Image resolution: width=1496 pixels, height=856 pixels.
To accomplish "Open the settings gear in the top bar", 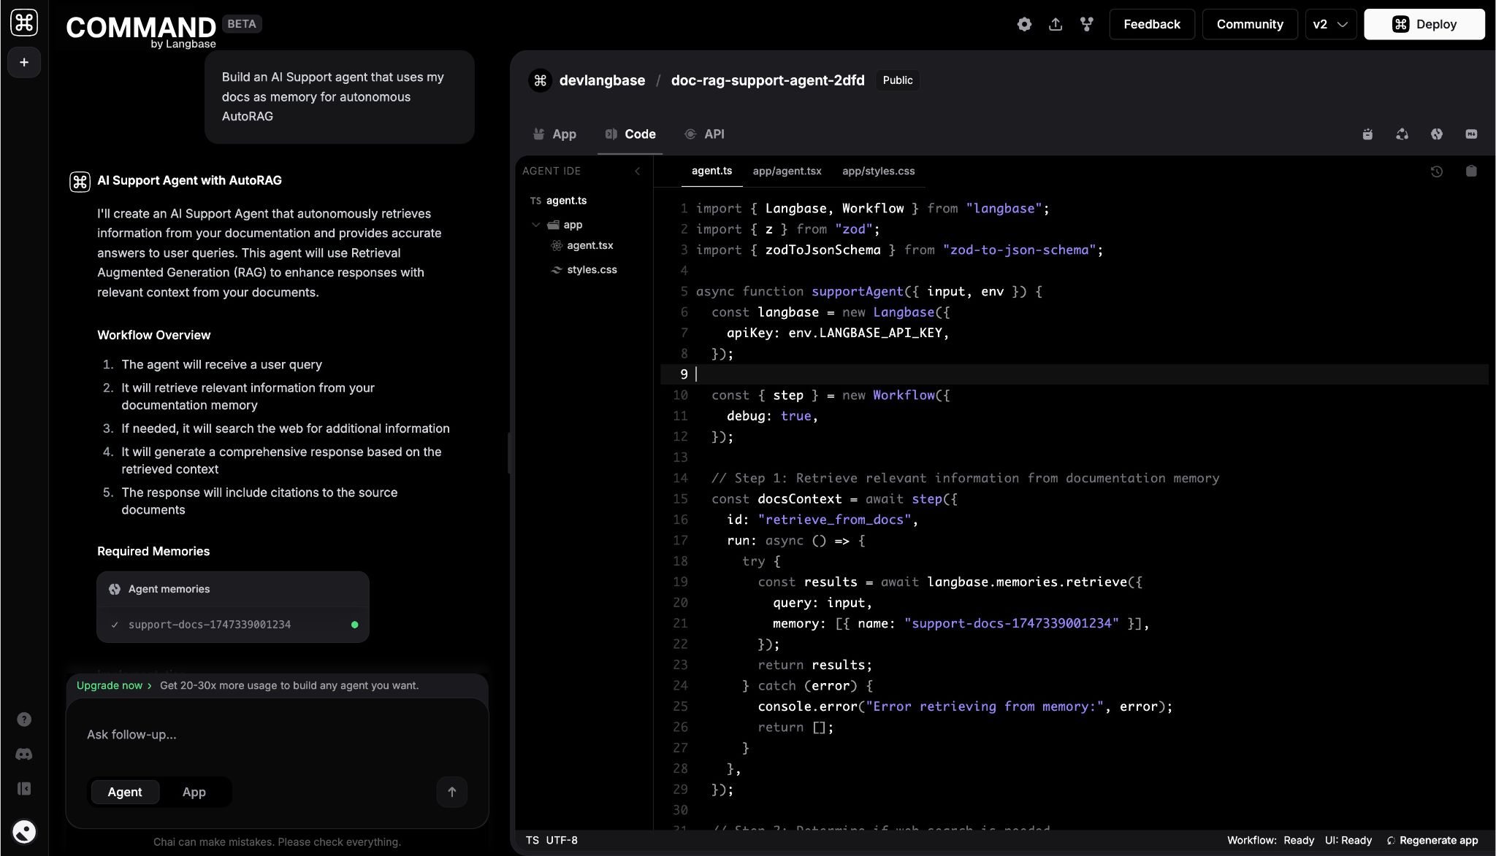I will [1024, 24].
